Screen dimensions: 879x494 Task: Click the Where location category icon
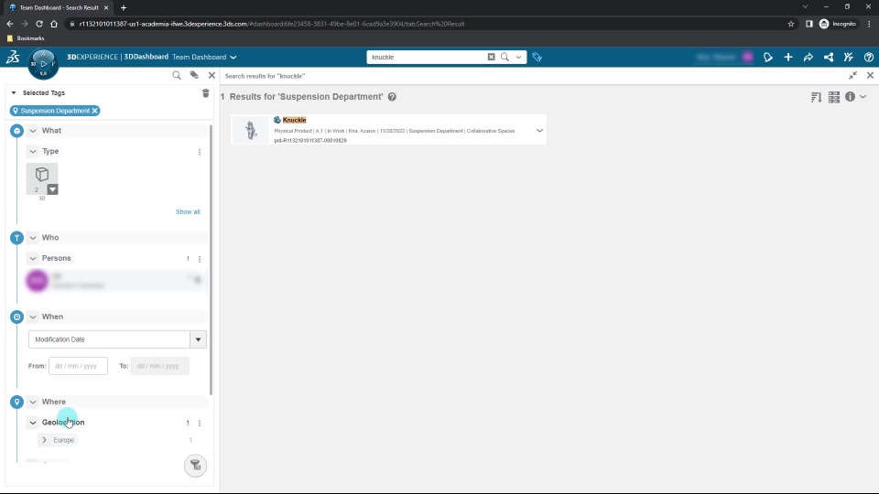[16, 402]
